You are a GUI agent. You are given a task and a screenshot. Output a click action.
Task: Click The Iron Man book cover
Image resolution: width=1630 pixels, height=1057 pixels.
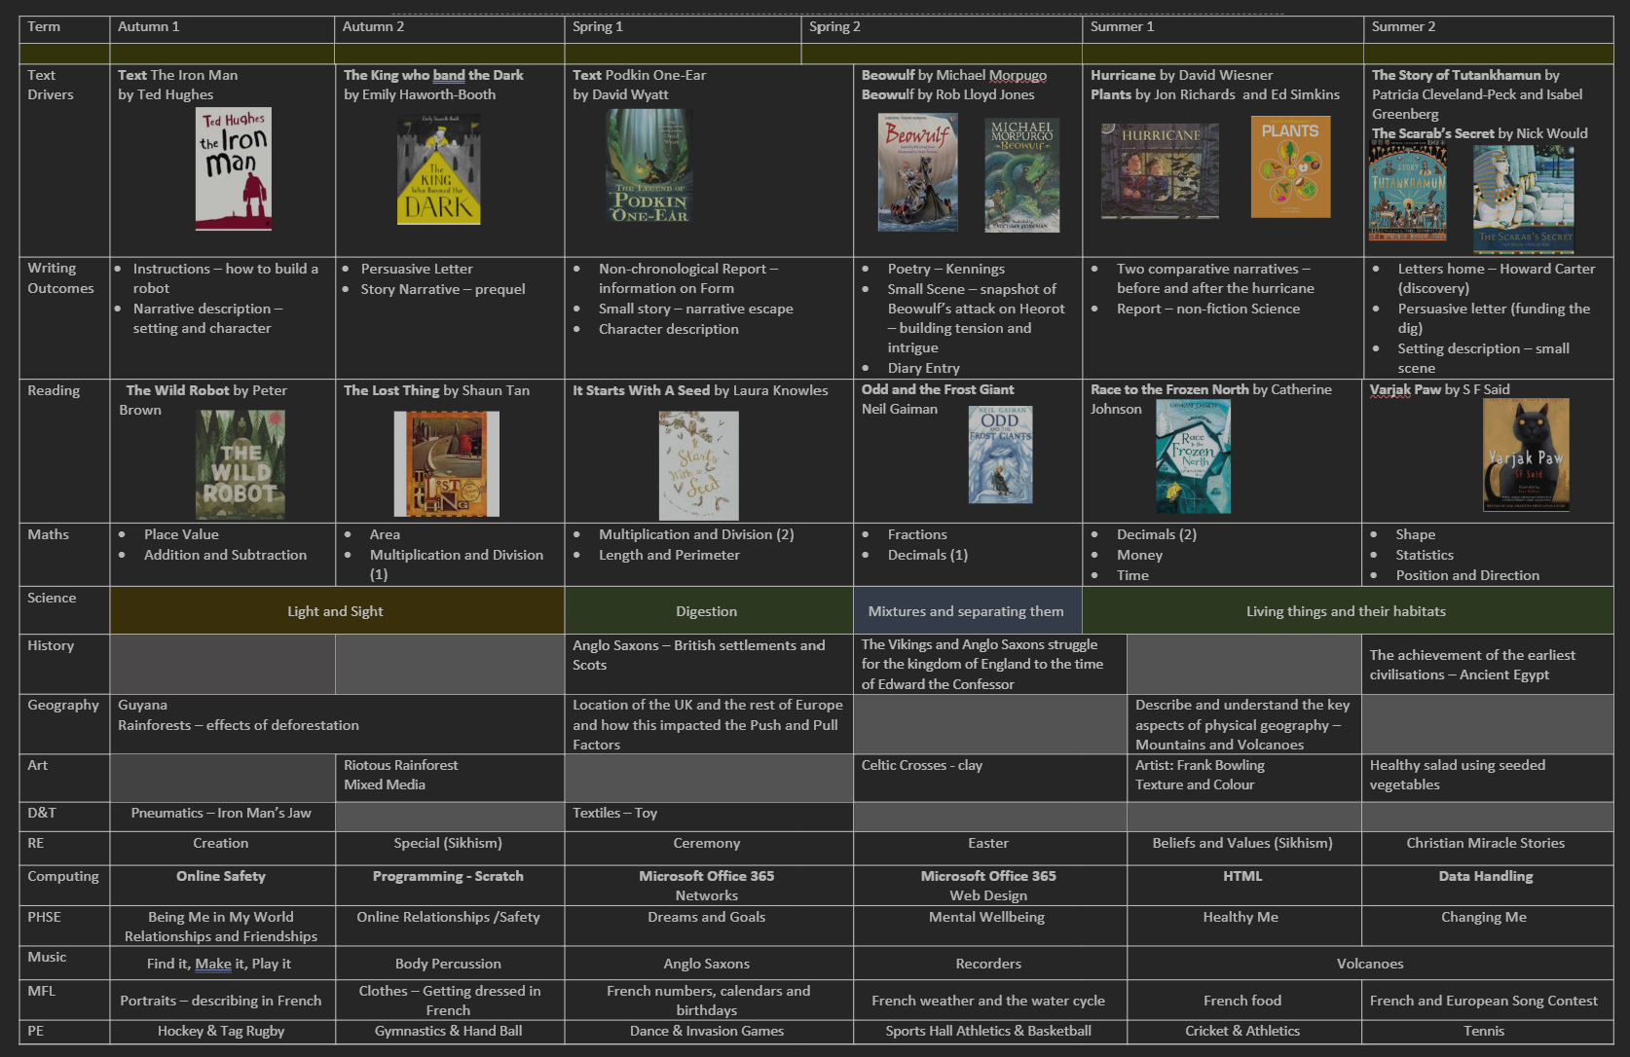click(x=234, y=168)
